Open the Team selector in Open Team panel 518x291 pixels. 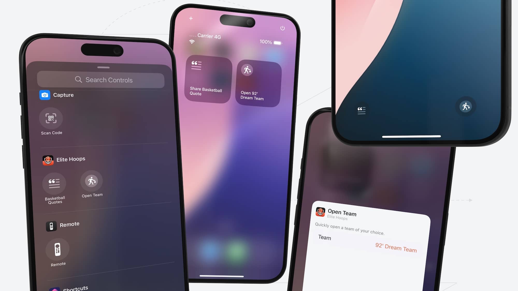(x=396, y=249)
